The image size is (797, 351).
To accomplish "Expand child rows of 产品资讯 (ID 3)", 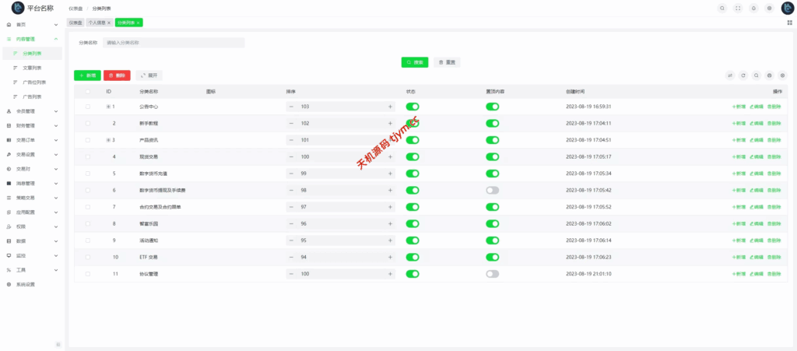I will (x=108, y=140).
